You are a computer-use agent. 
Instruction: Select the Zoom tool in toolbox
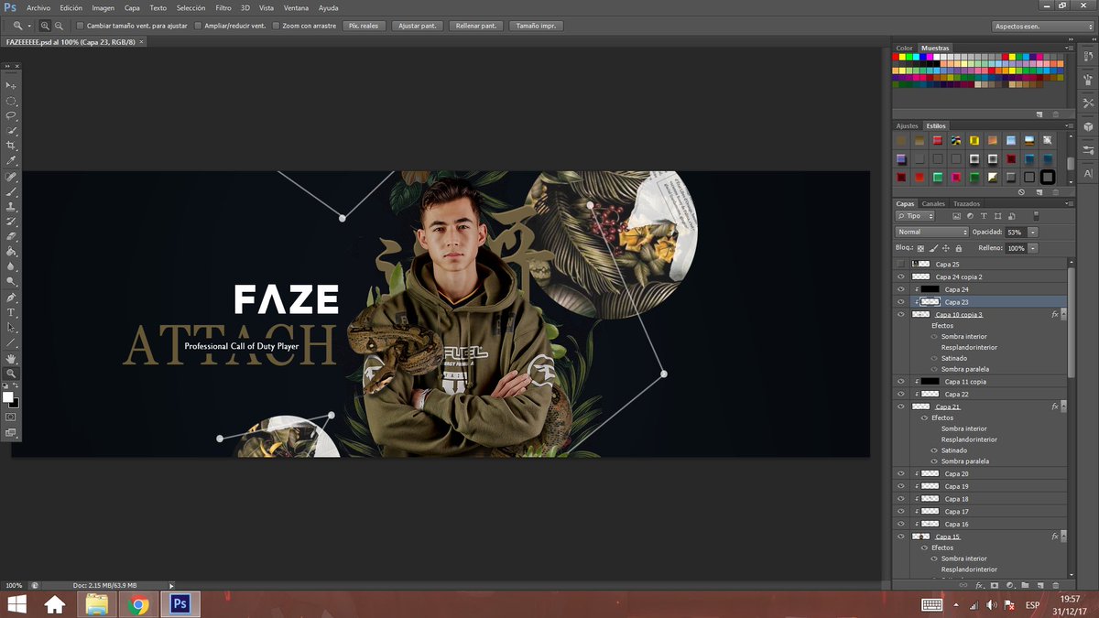click(11, 374)
